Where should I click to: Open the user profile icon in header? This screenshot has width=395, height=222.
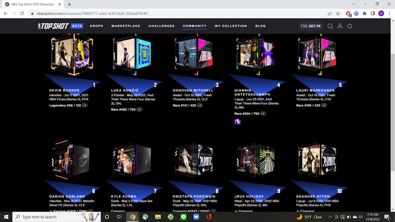click(x=340, y=26)
